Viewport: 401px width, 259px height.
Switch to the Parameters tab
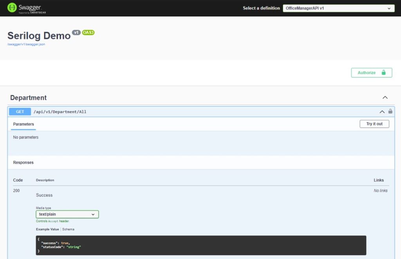[23, 124]
